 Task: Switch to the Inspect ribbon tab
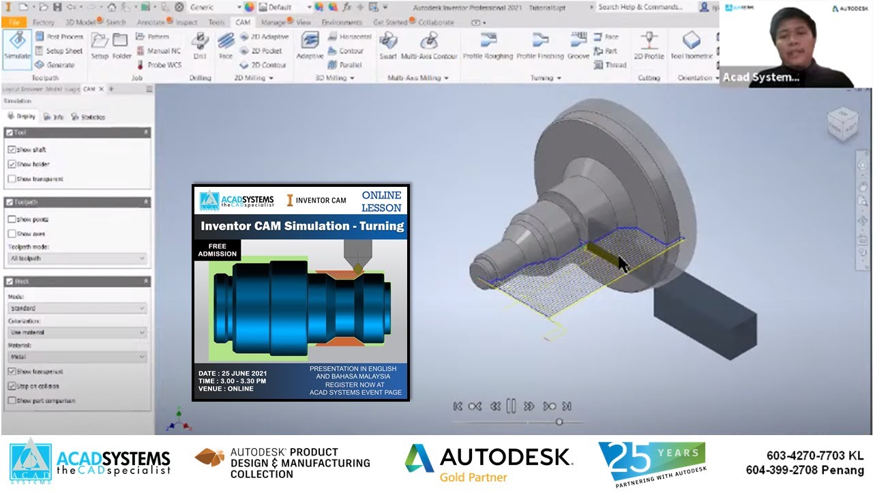(186, 22)
